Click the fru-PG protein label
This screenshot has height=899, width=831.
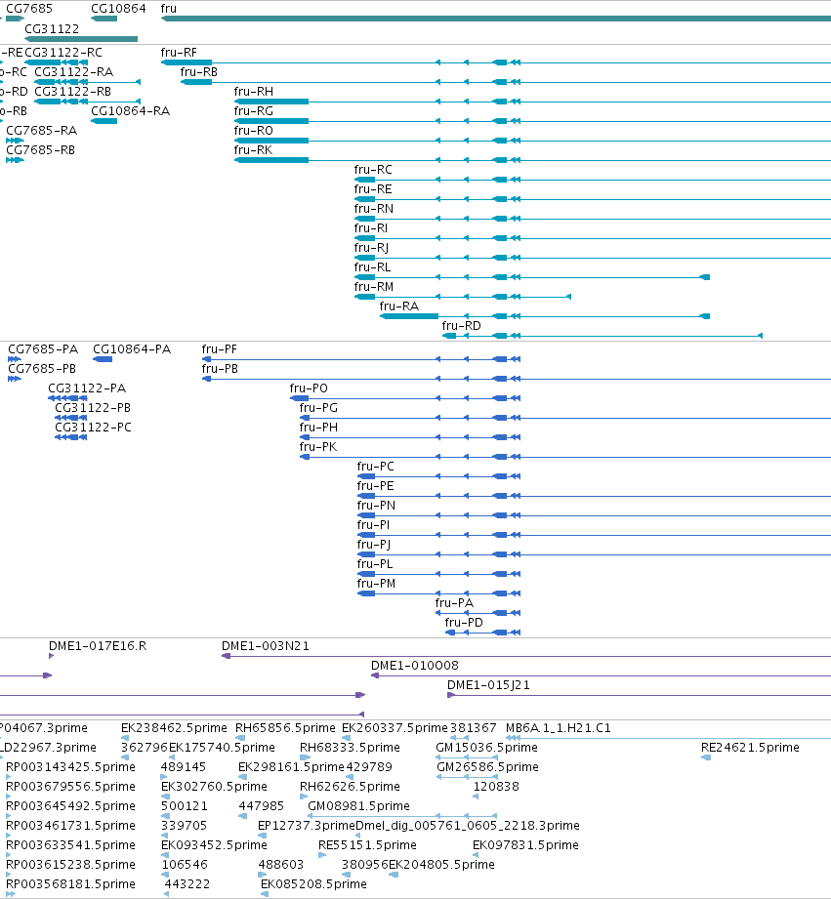tap(318, 407)
